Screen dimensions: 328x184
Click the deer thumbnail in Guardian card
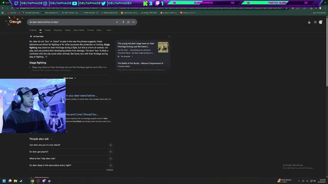point(163,47)
